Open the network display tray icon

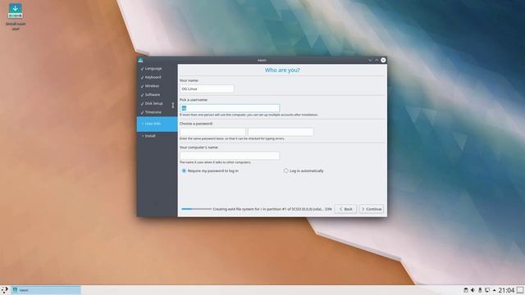[x=487, y=290]
